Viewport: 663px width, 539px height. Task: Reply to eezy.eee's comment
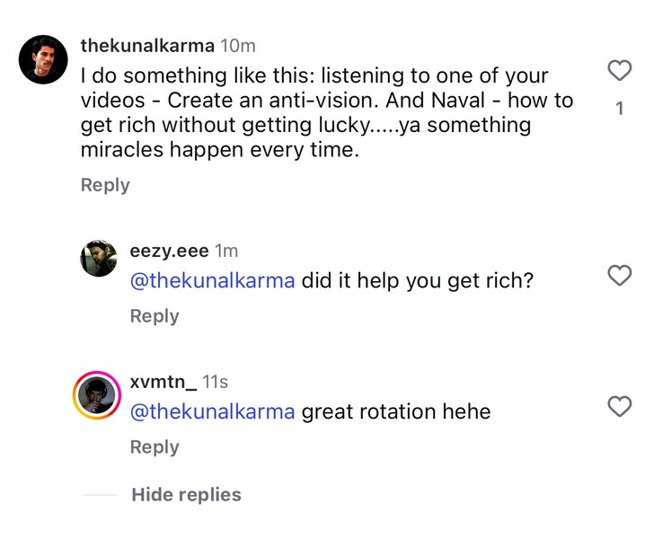click(155, 316)
